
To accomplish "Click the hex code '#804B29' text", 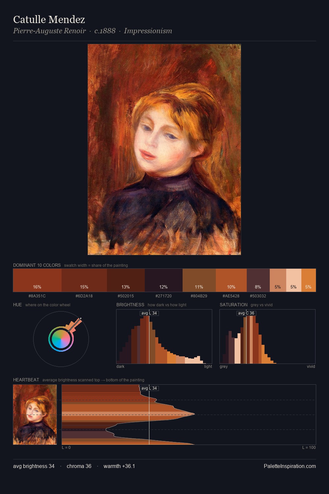I will (x=199, y=296).
